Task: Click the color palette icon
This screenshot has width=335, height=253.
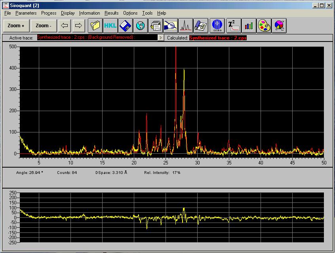Action: (x=264, y=26)
